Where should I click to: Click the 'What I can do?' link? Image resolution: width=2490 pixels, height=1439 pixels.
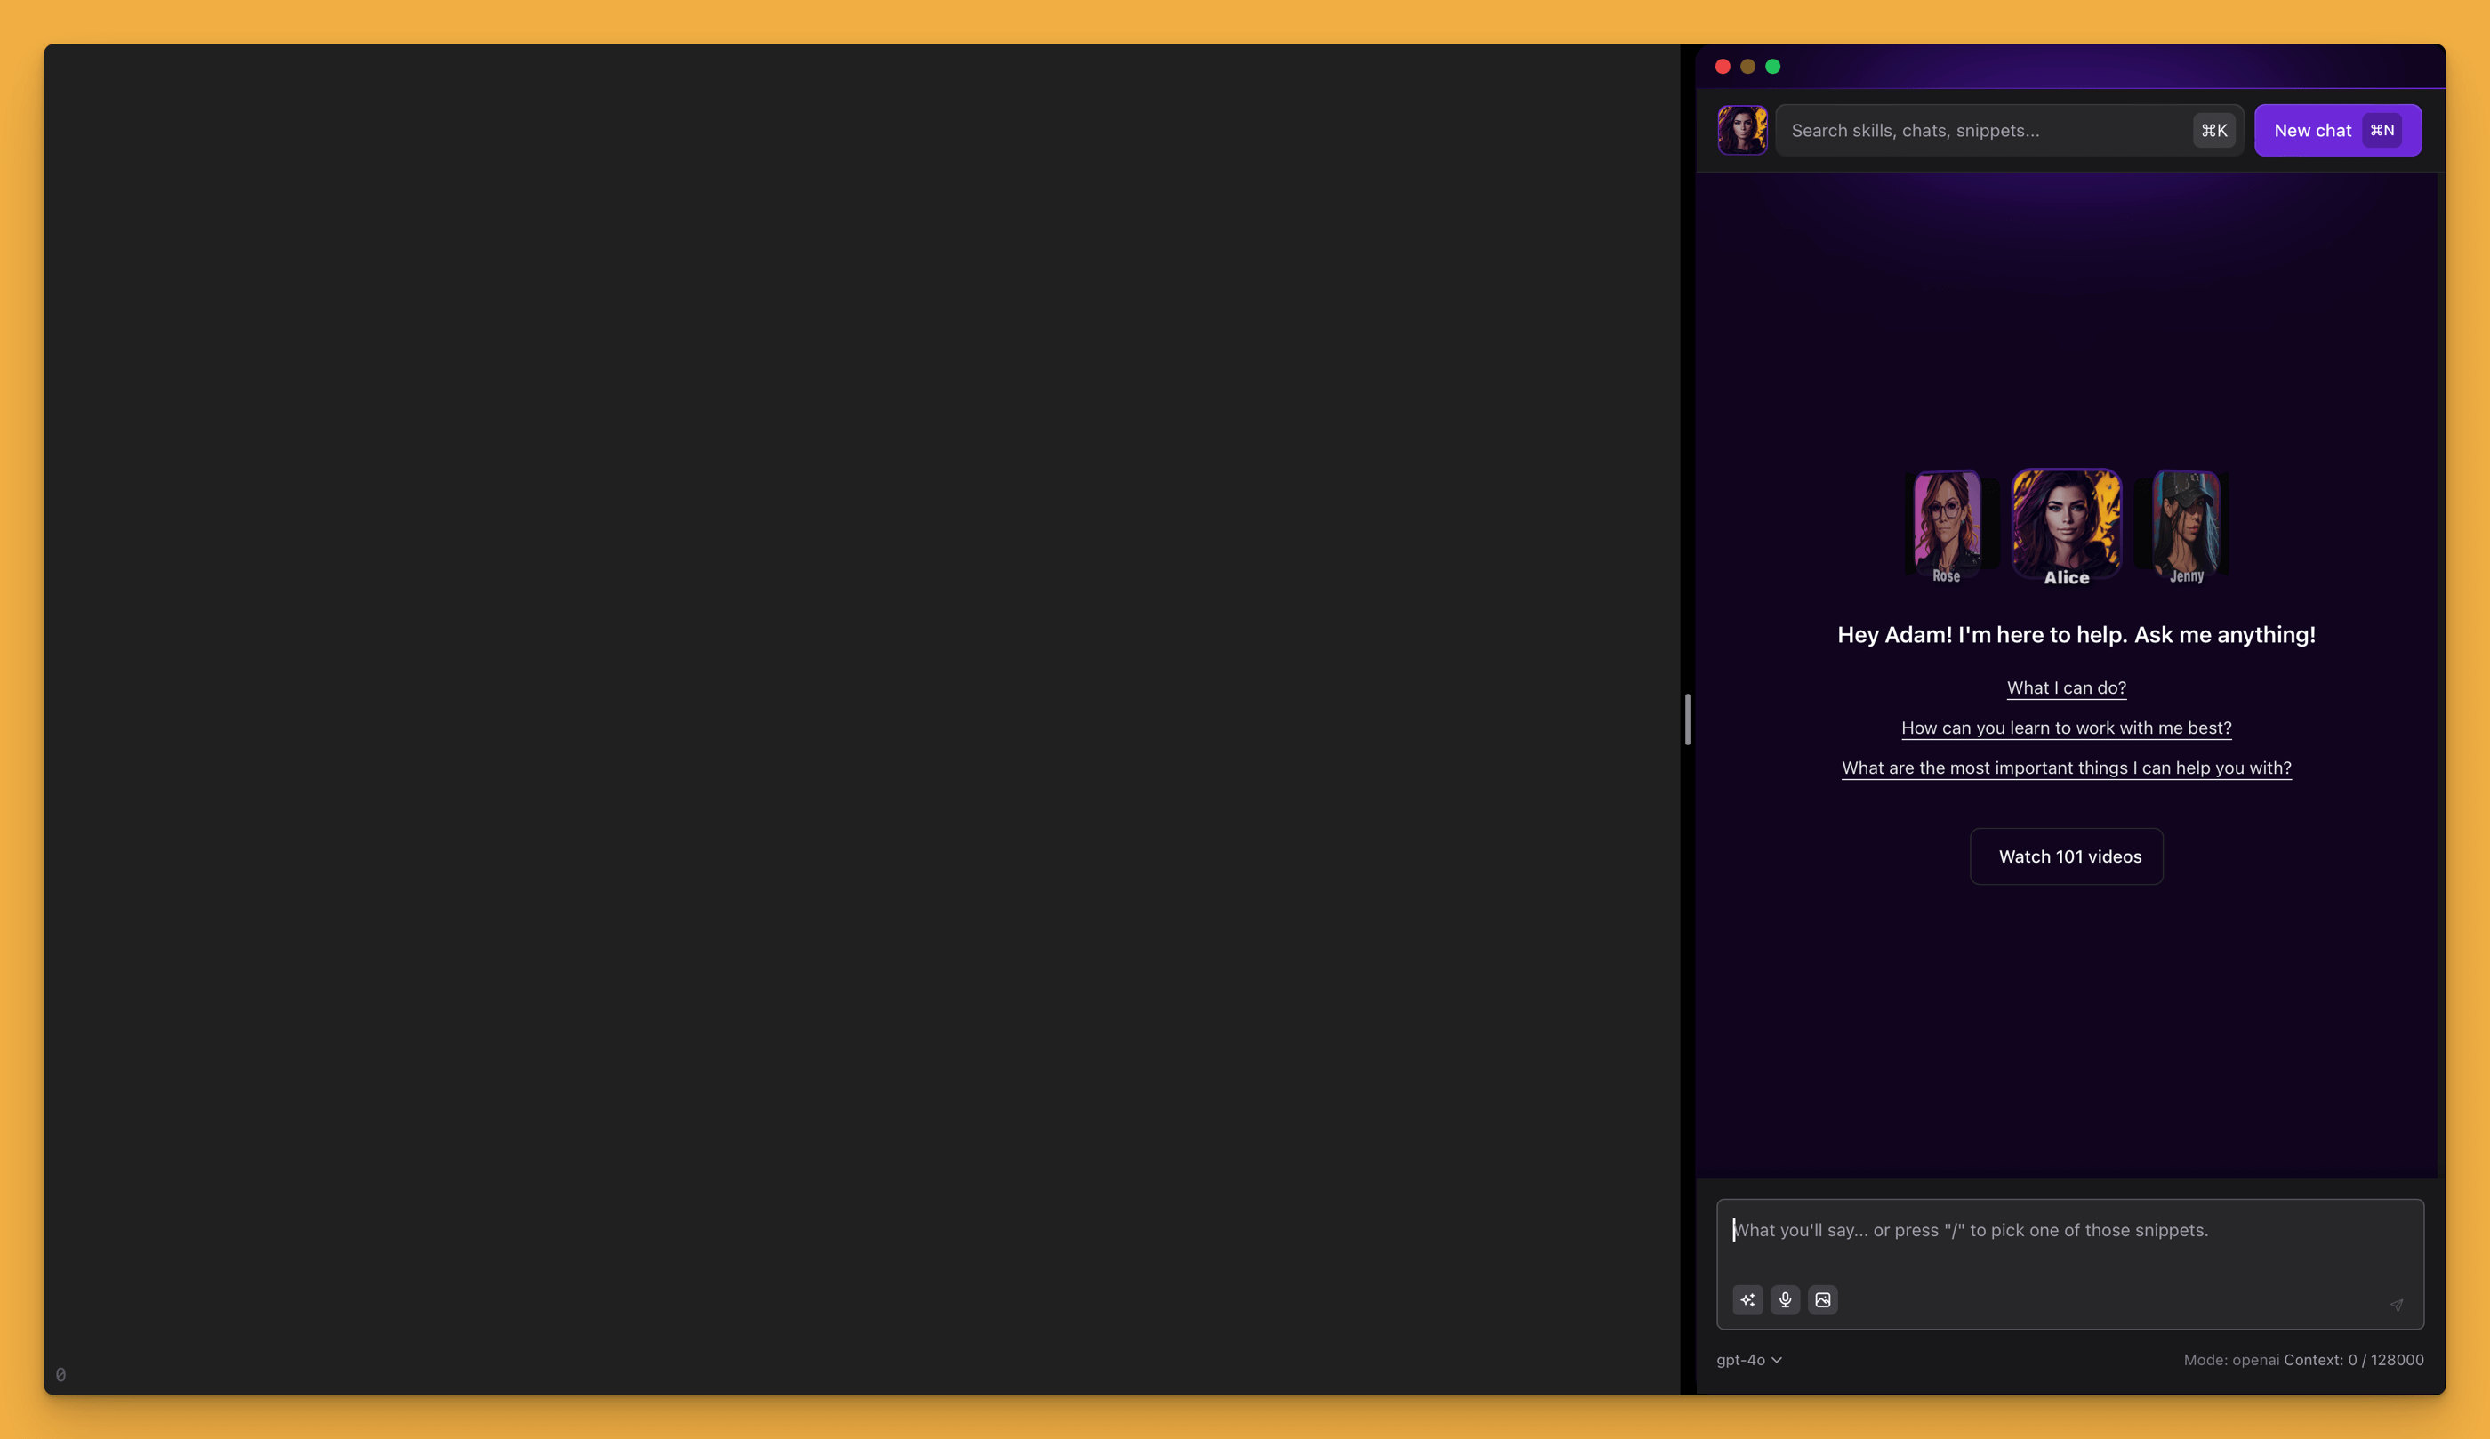2066,687
